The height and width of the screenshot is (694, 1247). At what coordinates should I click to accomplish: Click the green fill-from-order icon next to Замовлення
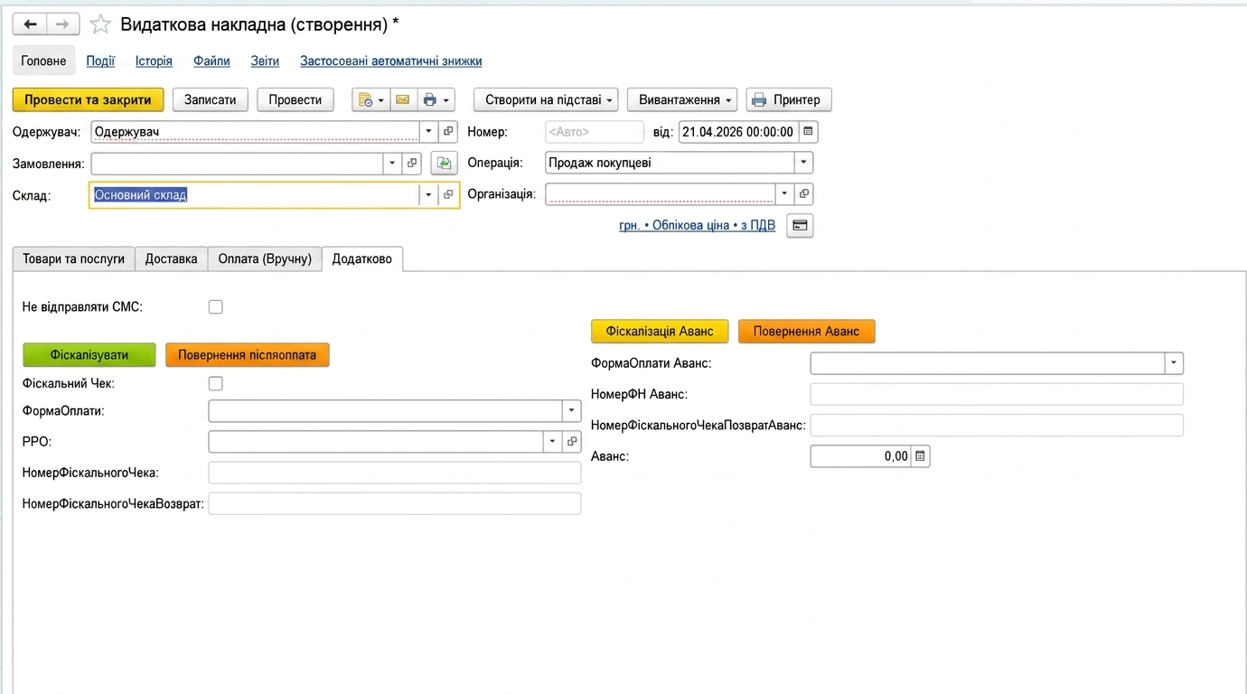coord(444,164)
